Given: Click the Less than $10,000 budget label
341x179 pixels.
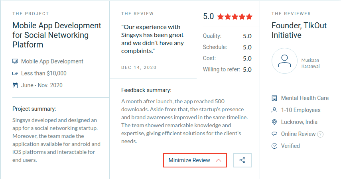Looking at the screenshot, I should (44, 73).
